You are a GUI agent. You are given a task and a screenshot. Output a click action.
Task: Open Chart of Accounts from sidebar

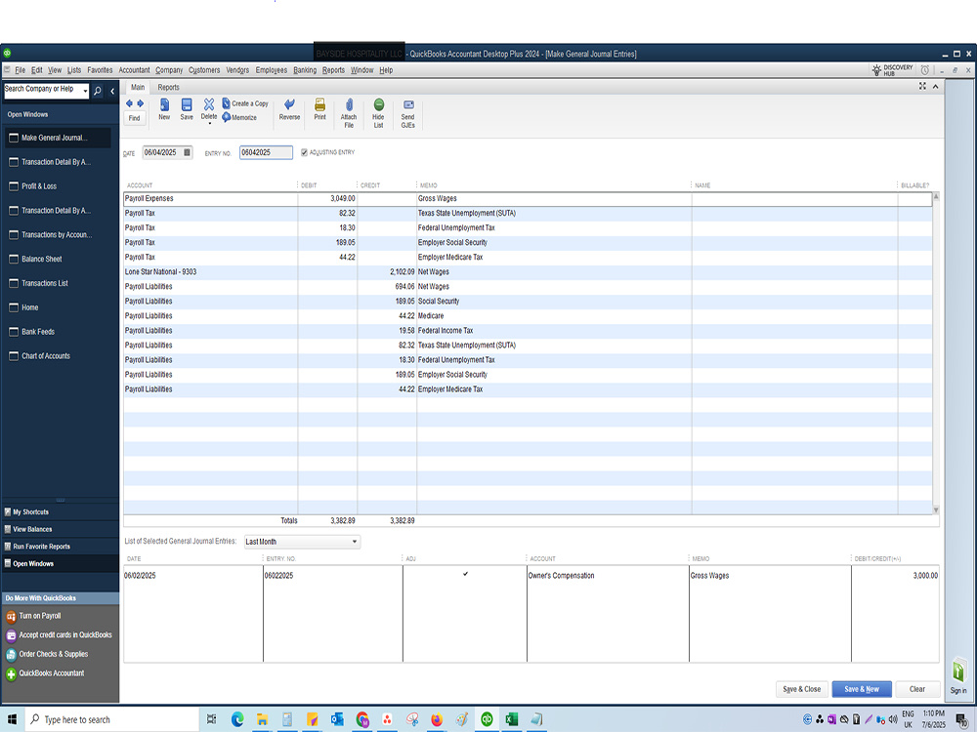46,356
